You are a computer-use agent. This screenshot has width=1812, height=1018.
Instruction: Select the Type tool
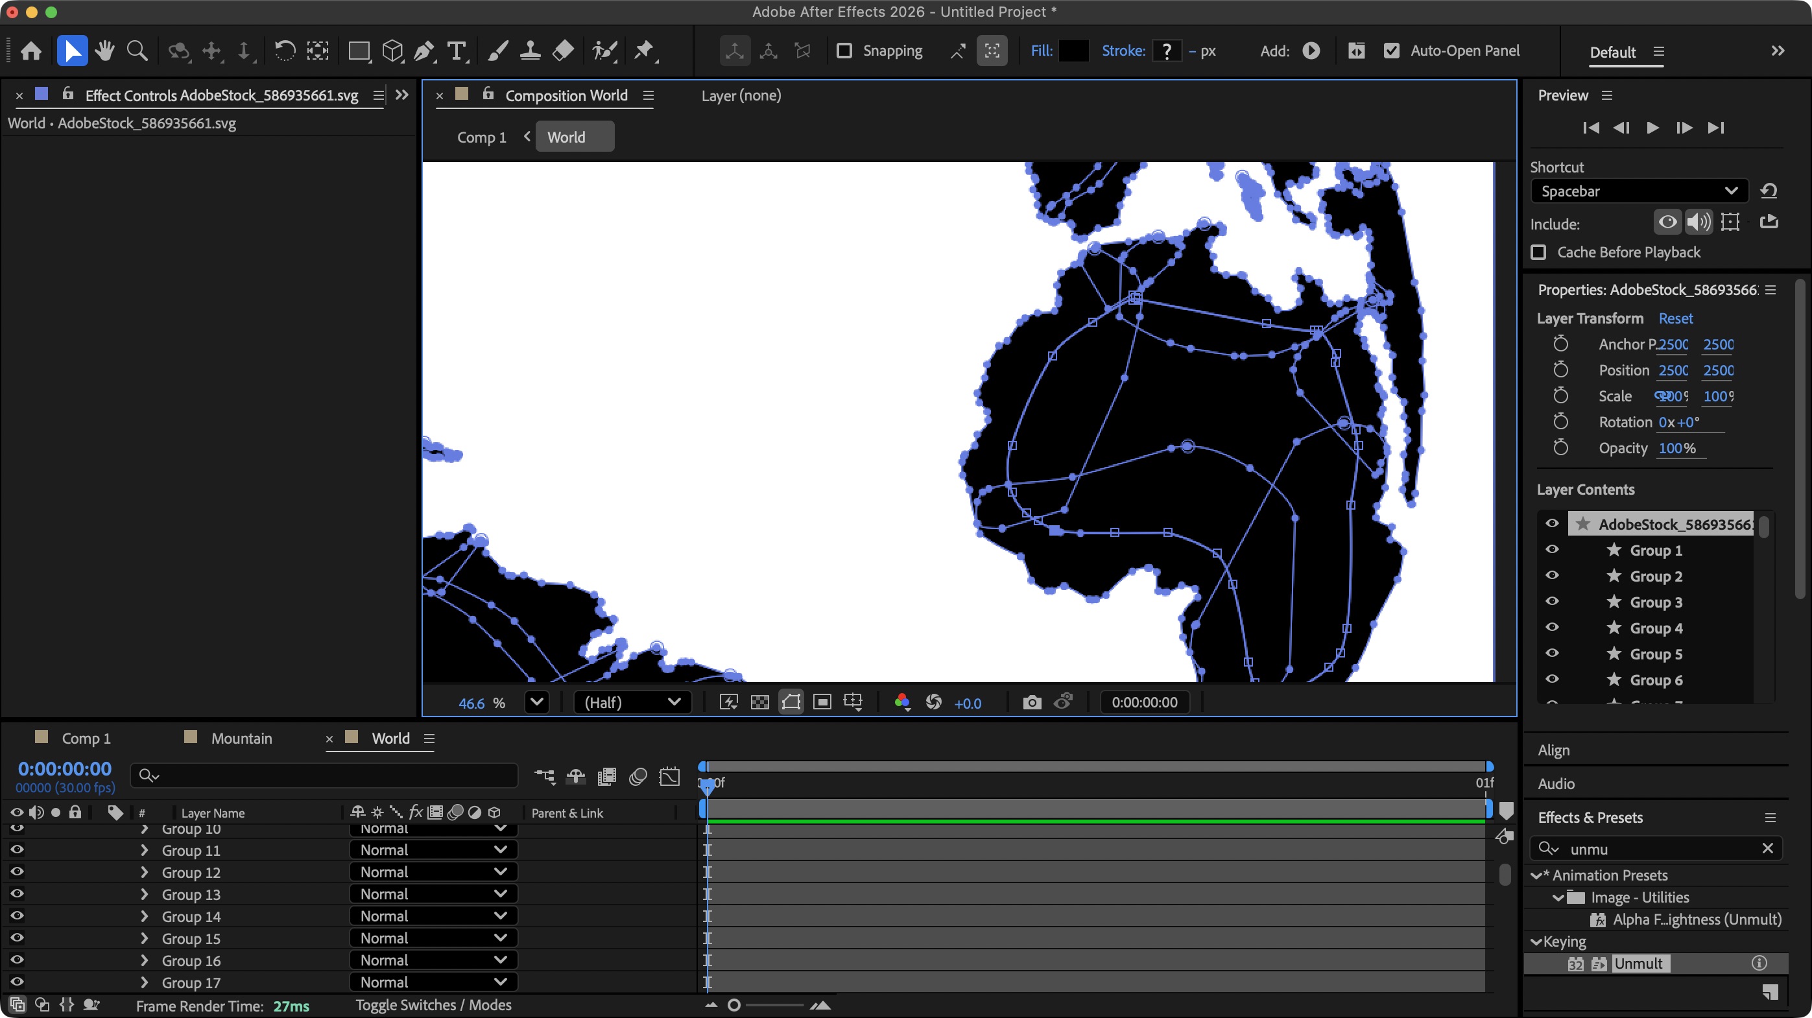coord(457,50)
